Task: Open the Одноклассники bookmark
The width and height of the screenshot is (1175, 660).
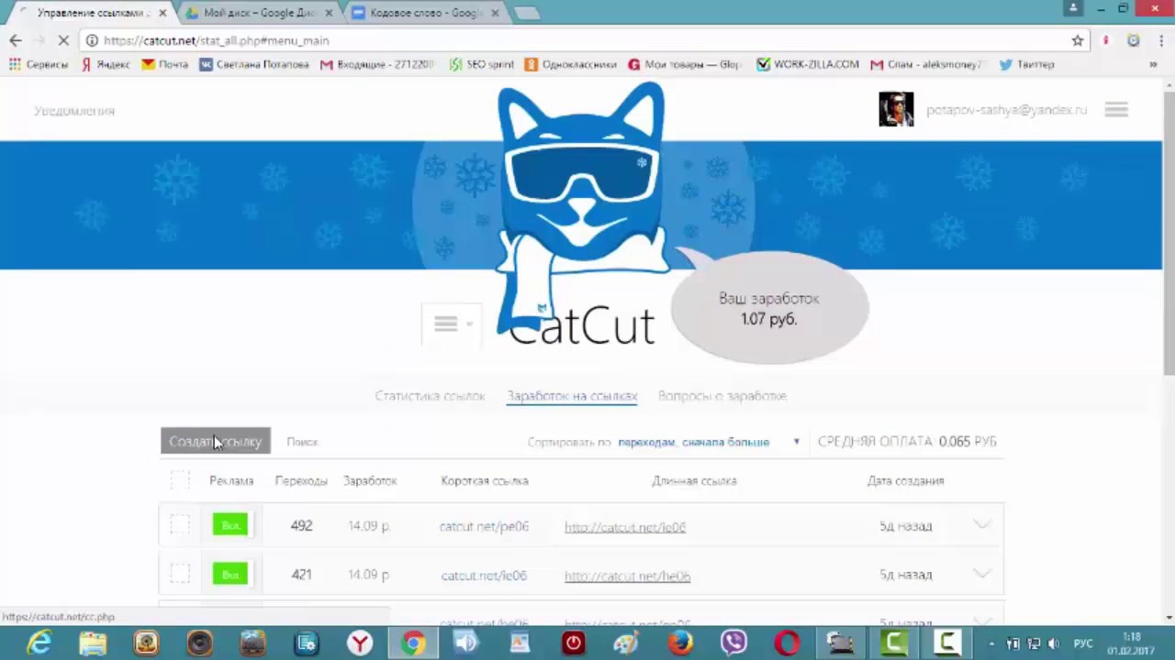Action: (x=571, y=64)
